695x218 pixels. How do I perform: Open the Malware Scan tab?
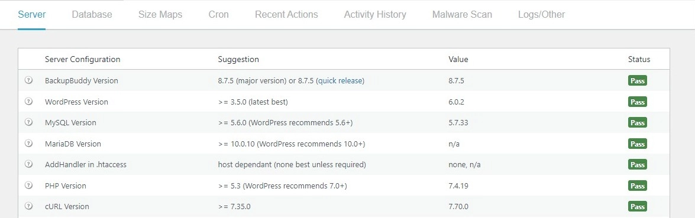pyautogui.click(x=462, y=15)
